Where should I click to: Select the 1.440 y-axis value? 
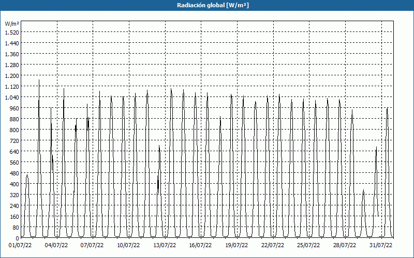click(x=12, y=43)
